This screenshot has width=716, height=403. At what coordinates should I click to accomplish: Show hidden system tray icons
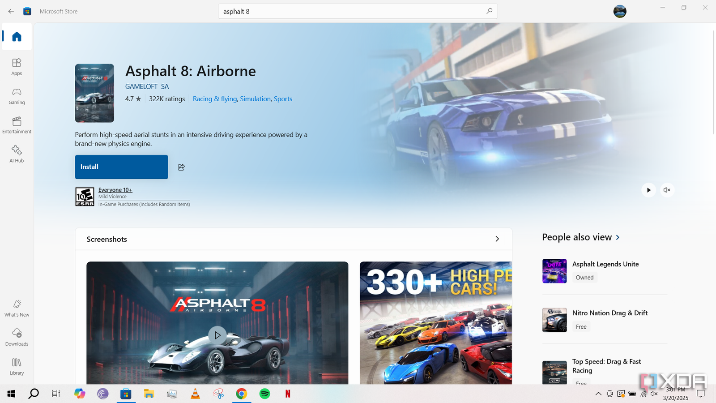coord(598,394)
